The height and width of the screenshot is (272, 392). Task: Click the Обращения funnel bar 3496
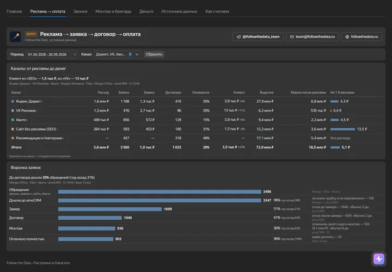[160, 192]
